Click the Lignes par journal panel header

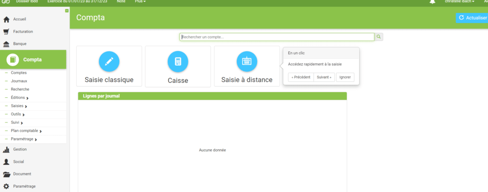(212, 96)
